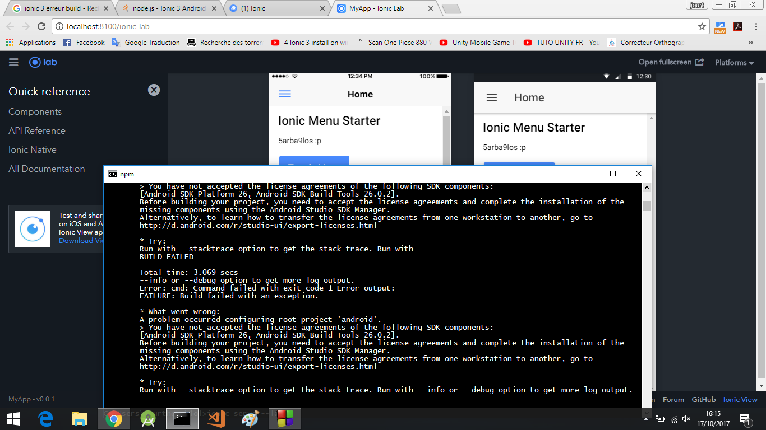This screenshot has height=430, width=766.
Task: Open the Ionic Native link
Action: [33, 150]
